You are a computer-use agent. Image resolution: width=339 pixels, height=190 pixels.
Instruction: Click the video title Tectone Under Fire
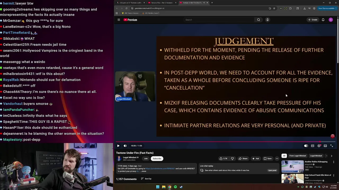pyautogui.click(x=135, y=153)
